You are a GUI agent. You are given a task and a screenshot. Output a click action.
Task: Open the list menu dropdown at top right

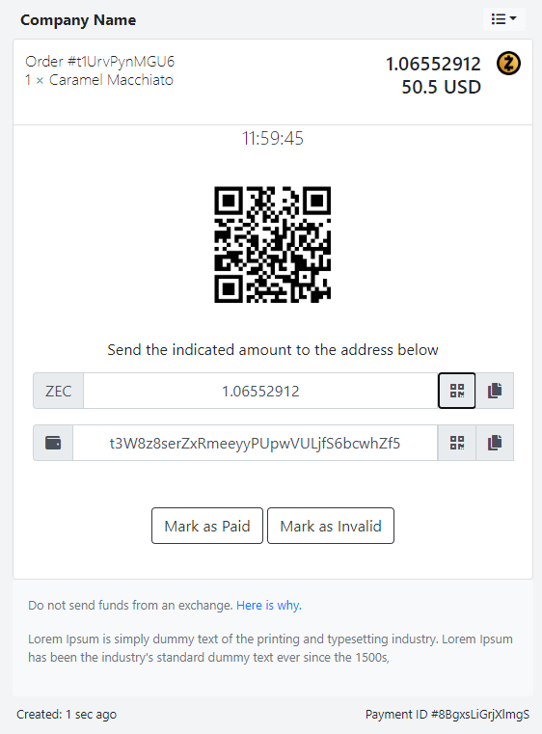pos(503,19)
